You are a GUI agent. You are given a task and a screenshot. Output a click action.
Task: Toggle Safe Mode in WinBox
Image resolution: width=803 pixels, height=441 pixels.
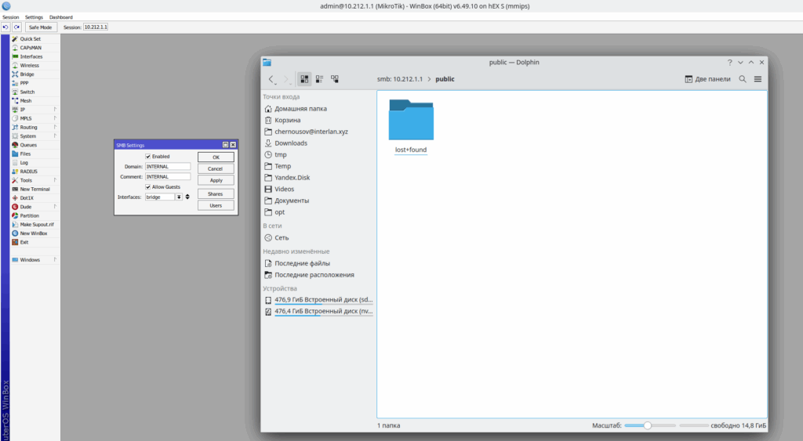click(41, 27)
